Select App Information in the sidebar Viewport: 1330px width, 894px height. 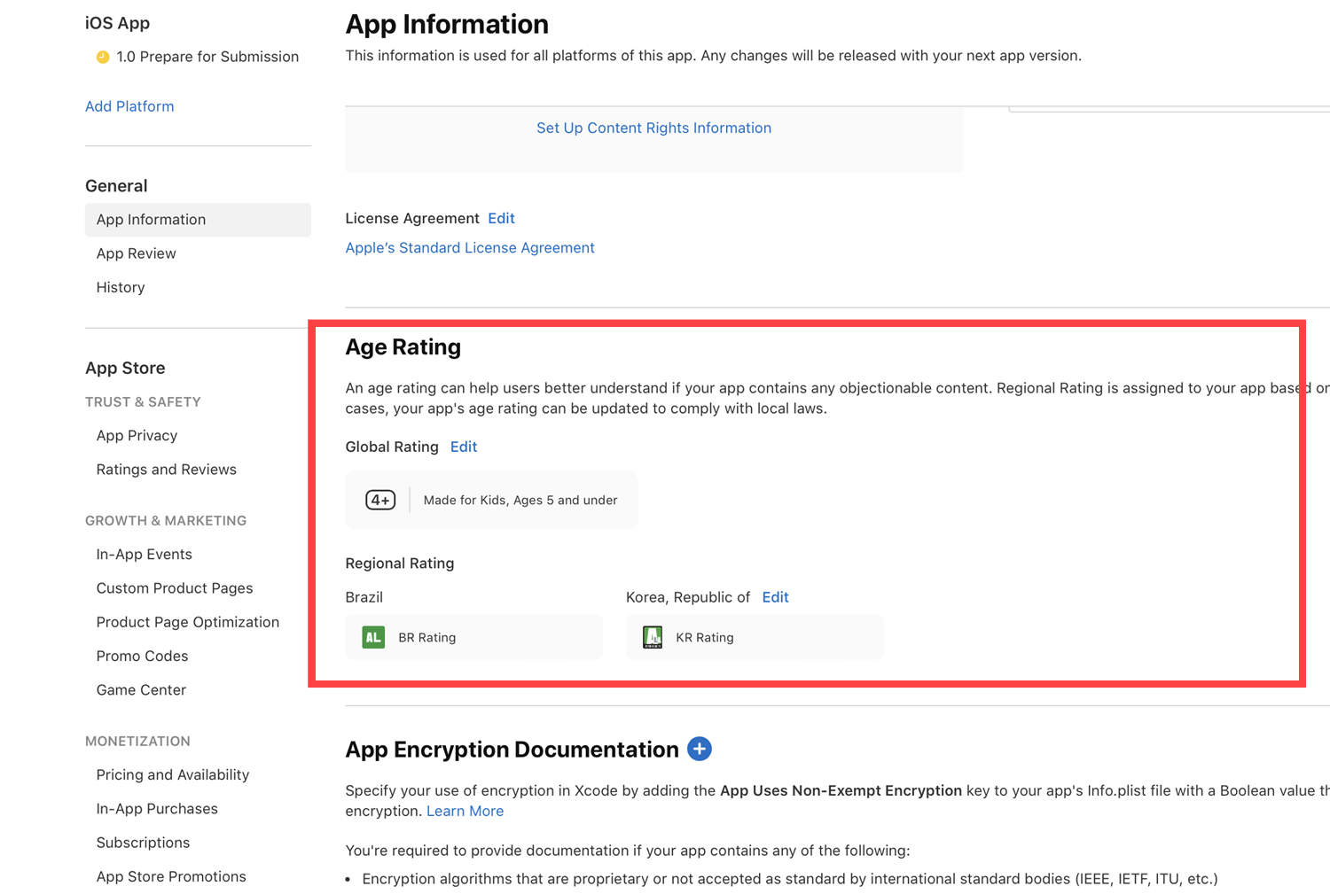(x=198, y=220)
